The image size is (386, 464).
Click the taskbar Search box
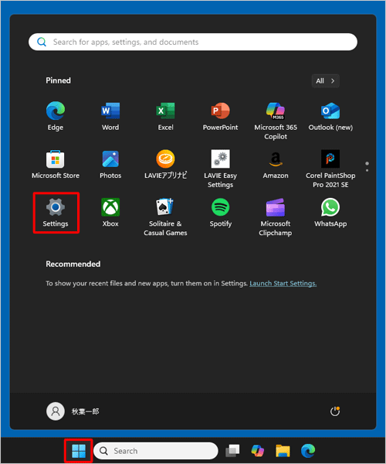pos(156,451)
